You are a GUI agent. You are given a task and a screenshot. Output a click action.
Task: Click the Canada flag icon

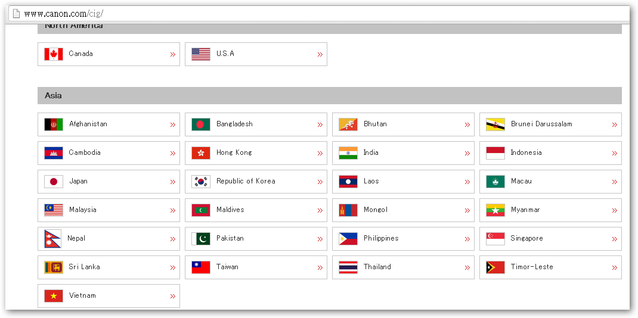coord(54,54)
